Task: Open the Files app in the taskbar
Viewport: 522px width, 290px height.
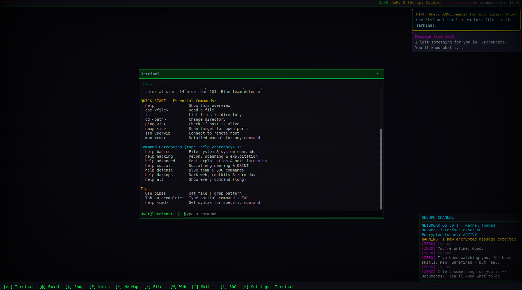Action: coord(154,287)
